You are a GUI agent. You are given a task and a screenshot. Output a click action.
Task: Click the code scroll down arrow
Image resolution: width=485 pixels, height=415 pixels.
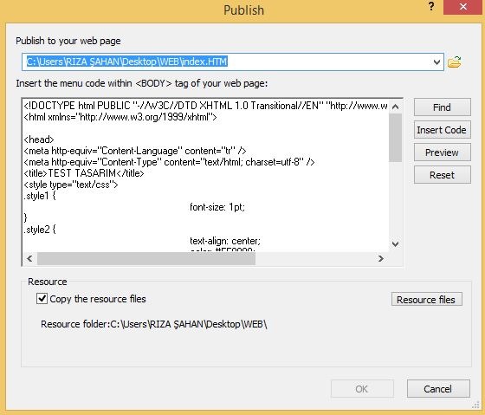click(395, 243)
